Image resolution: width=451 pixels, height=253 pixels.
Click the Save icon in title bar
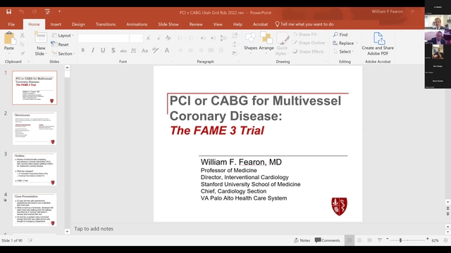(x=9, y=11)
